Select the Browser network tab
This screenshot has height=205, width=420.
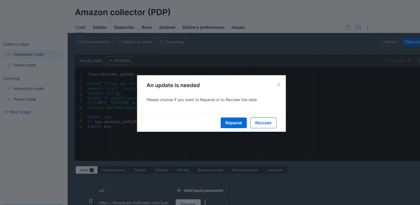pyautogui.click(x=245, y=170)
